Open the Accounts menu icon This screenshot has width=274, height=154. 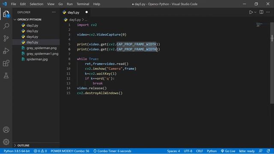6,130
